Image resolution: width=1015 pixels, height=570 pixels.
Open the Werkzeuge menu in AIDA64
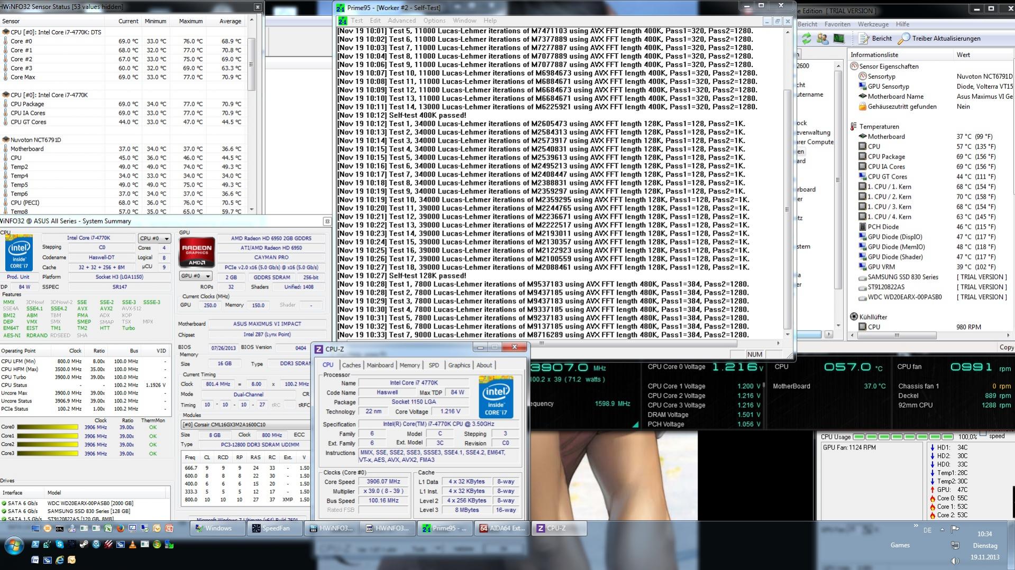click(873, 24)
